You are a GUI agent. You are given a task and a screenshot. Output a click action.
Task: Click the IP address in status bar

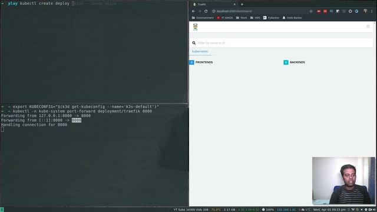[286, 210]
